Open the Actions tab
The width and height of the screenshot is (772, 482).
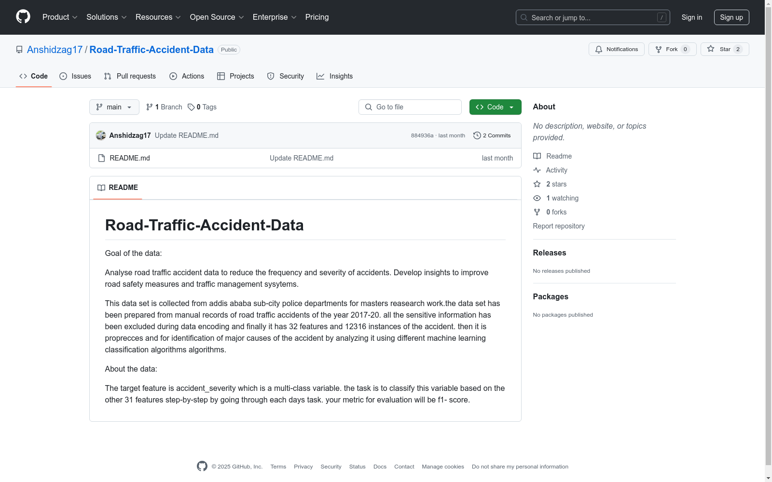click(x=187, y=76)
